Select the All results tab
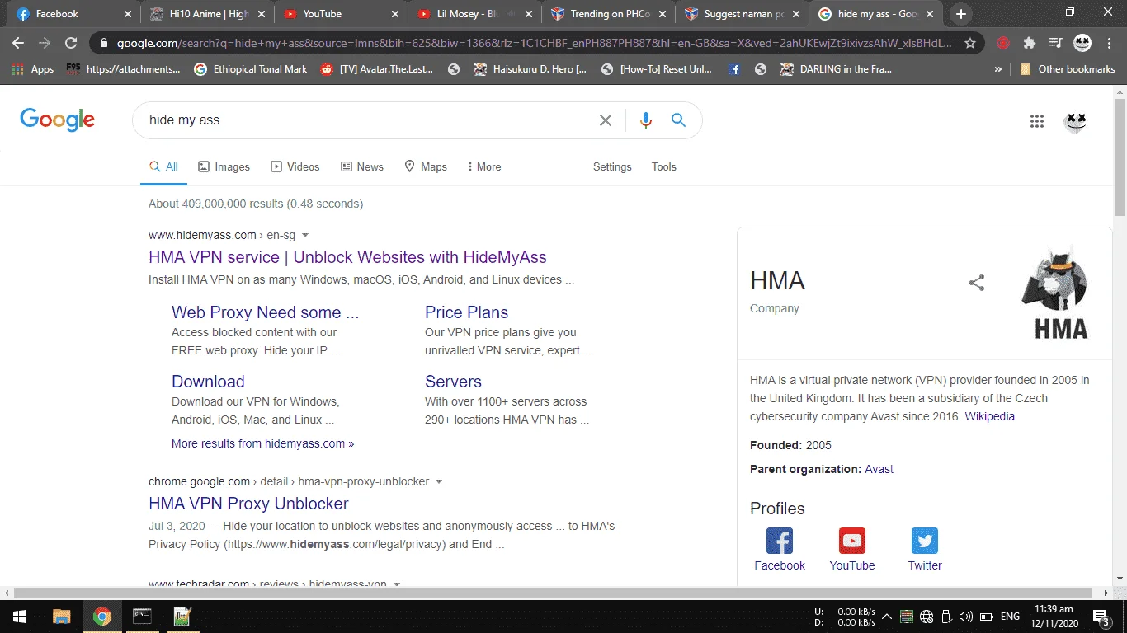The image size is (1127, 633). (x=163, y=166)
